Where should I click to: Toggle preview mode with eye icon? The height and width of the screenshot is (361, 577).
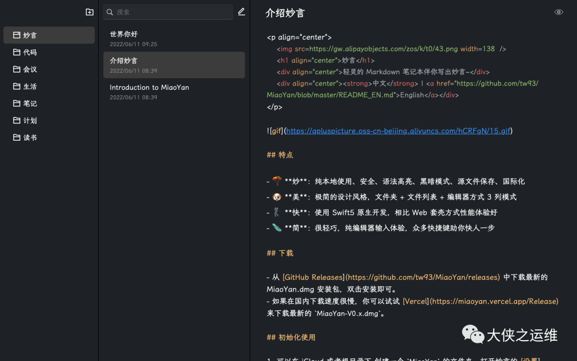click(x=559, y=12)
